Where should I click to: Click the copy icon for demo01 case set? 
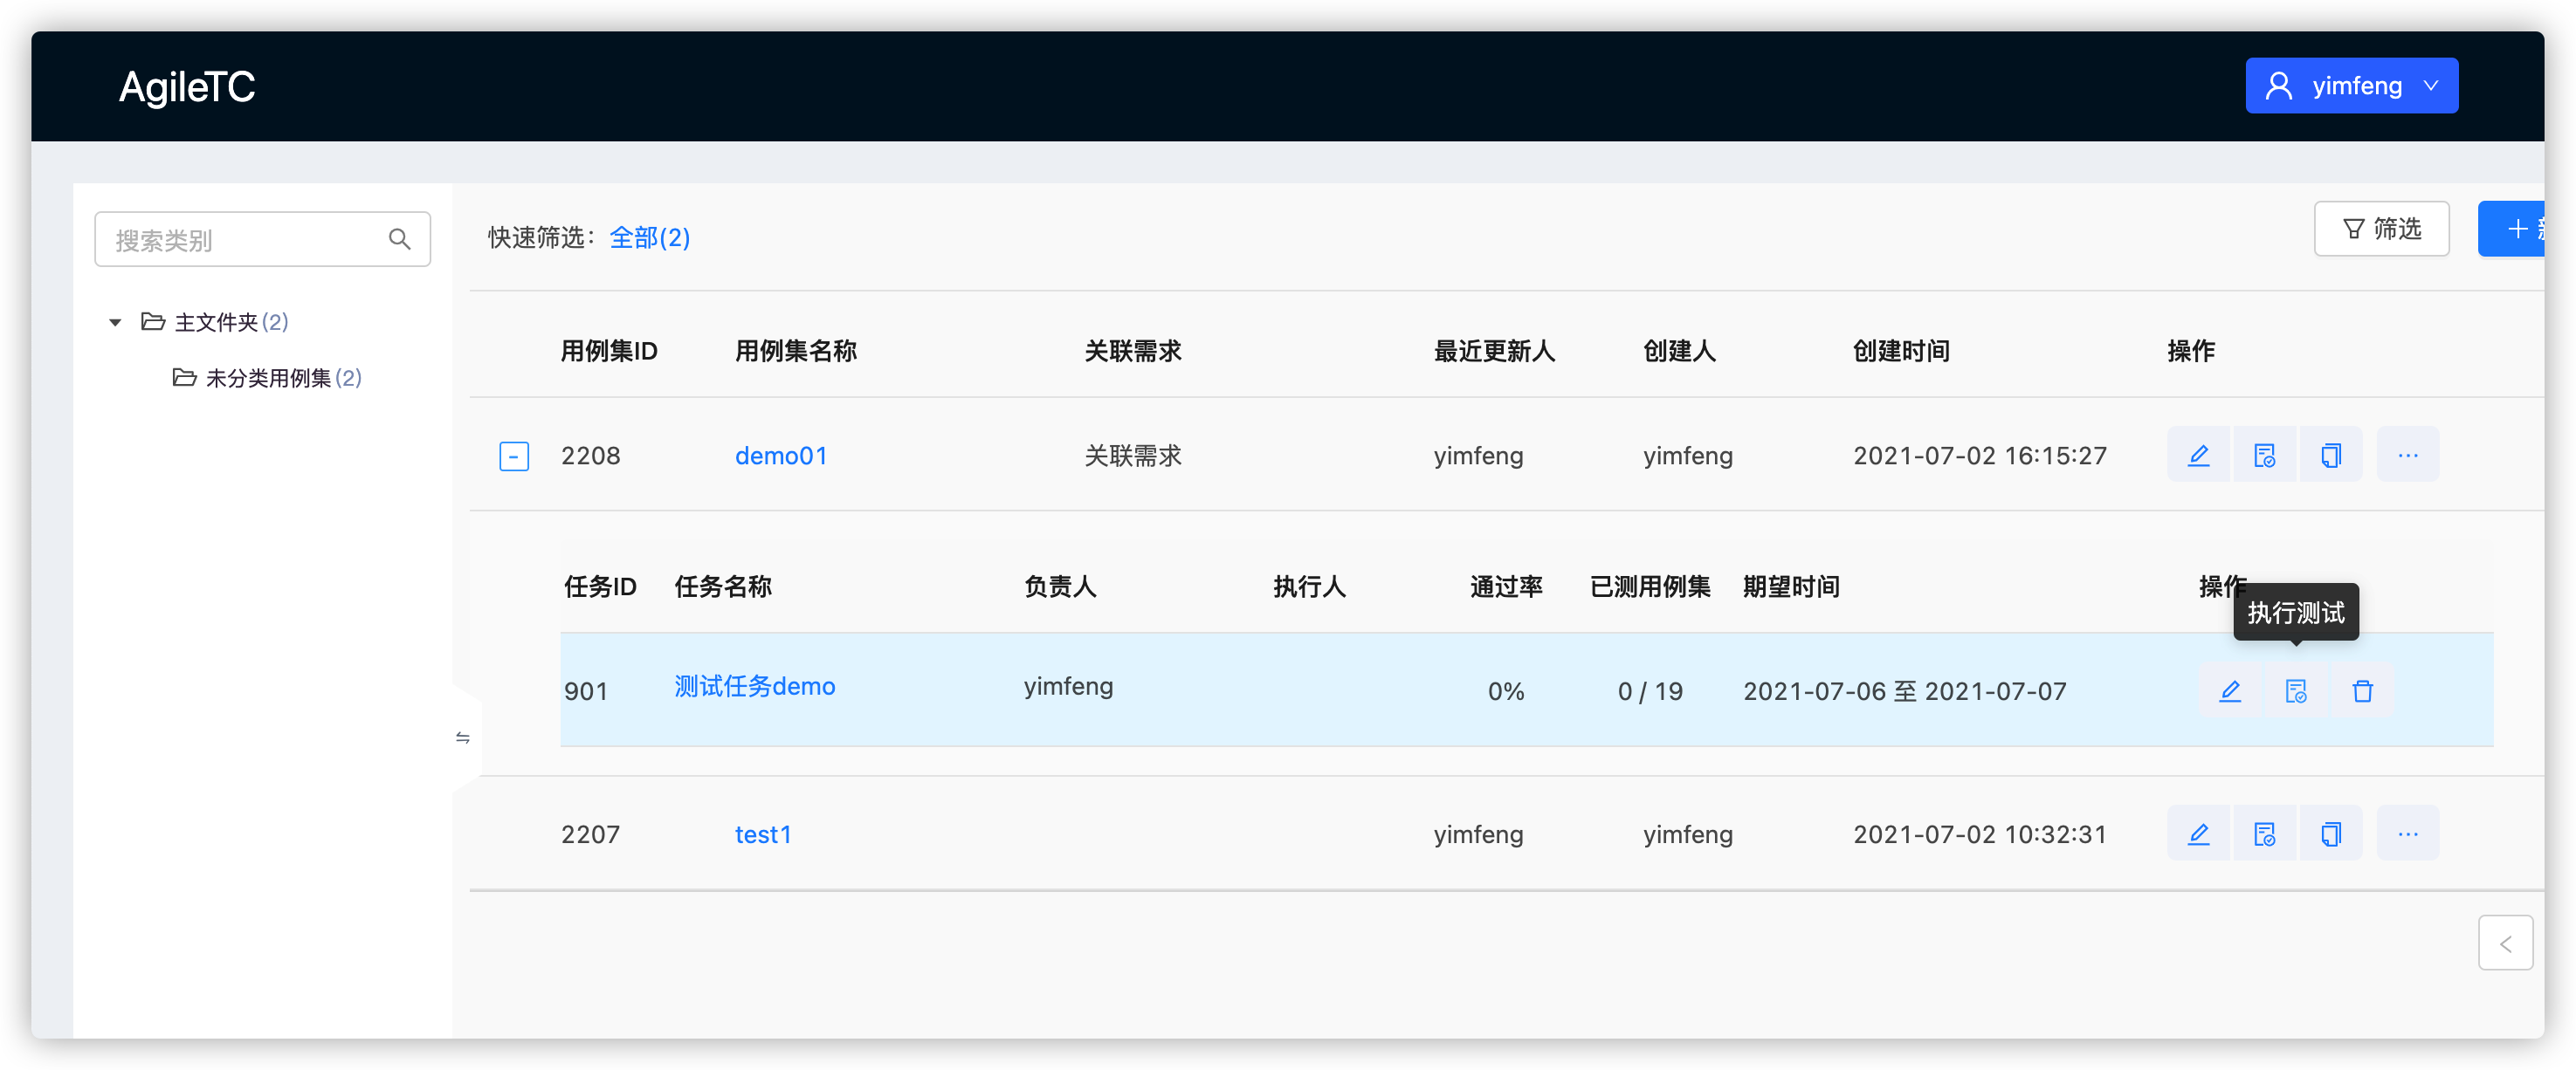pos(2331,456)
